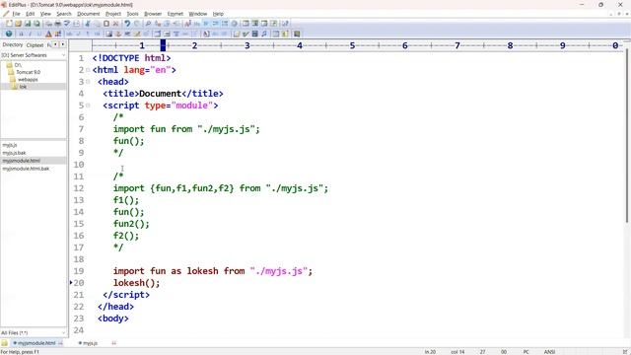The width and height of the screenshot is (631, 355).
Task: Switch to the myjs.js document tab
Action: 90,343
